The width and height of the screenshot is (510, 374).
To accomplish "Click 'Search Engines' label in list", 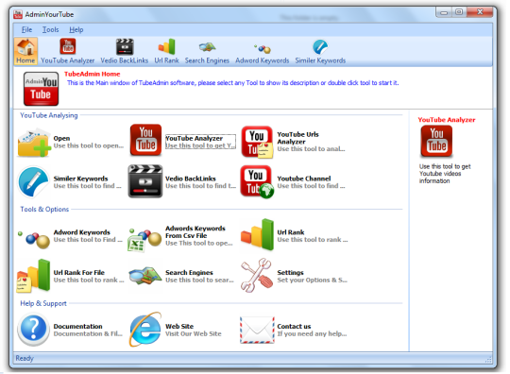I will coord(189,273).
